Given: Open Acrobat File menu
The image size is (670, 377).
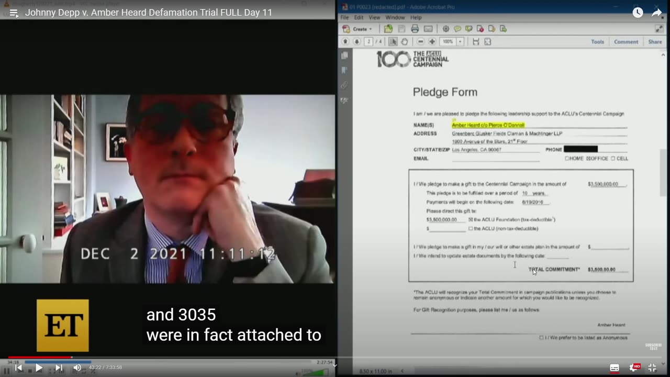Looking at the screenshot, I should (x=344, y=17).
